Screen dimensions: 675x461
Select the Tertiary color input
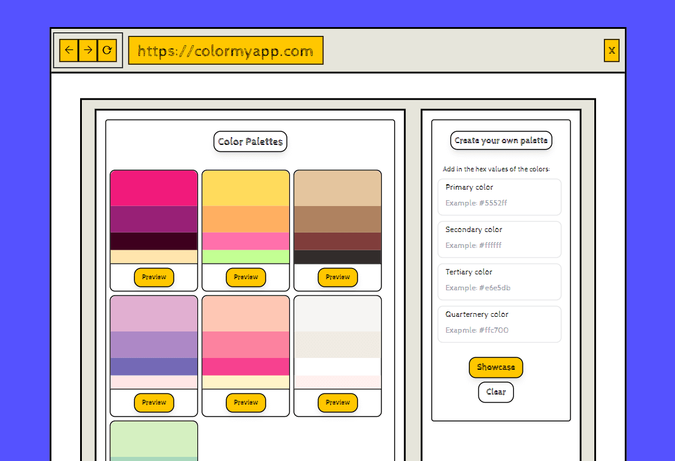tap(499, 288)
